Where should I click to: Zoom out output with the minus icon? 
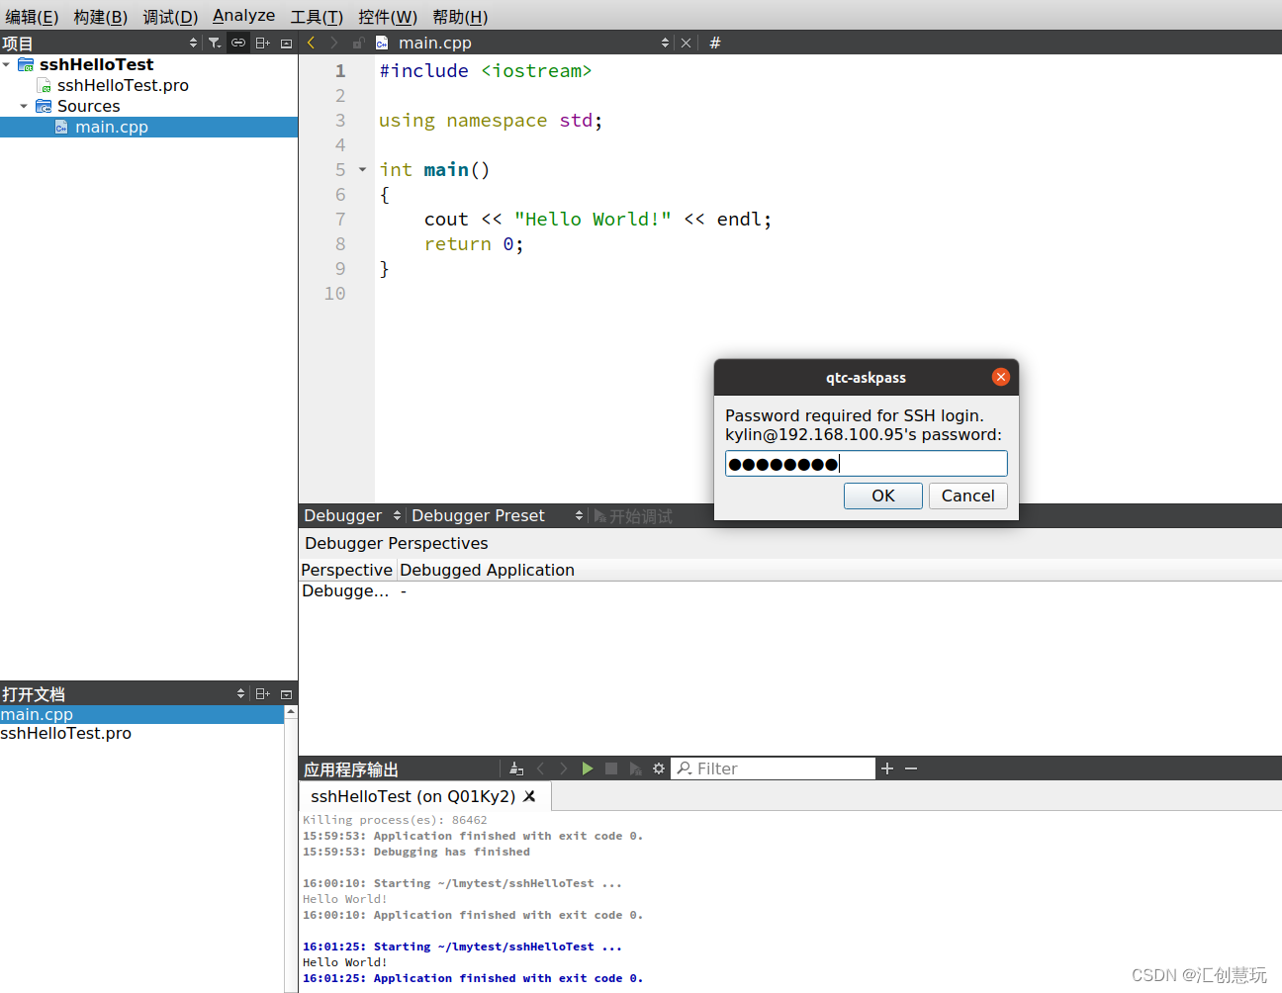[x=911, y=768]
